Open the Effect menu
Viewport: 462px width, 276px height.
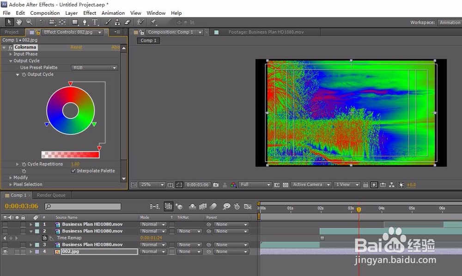tap(90, 13)
